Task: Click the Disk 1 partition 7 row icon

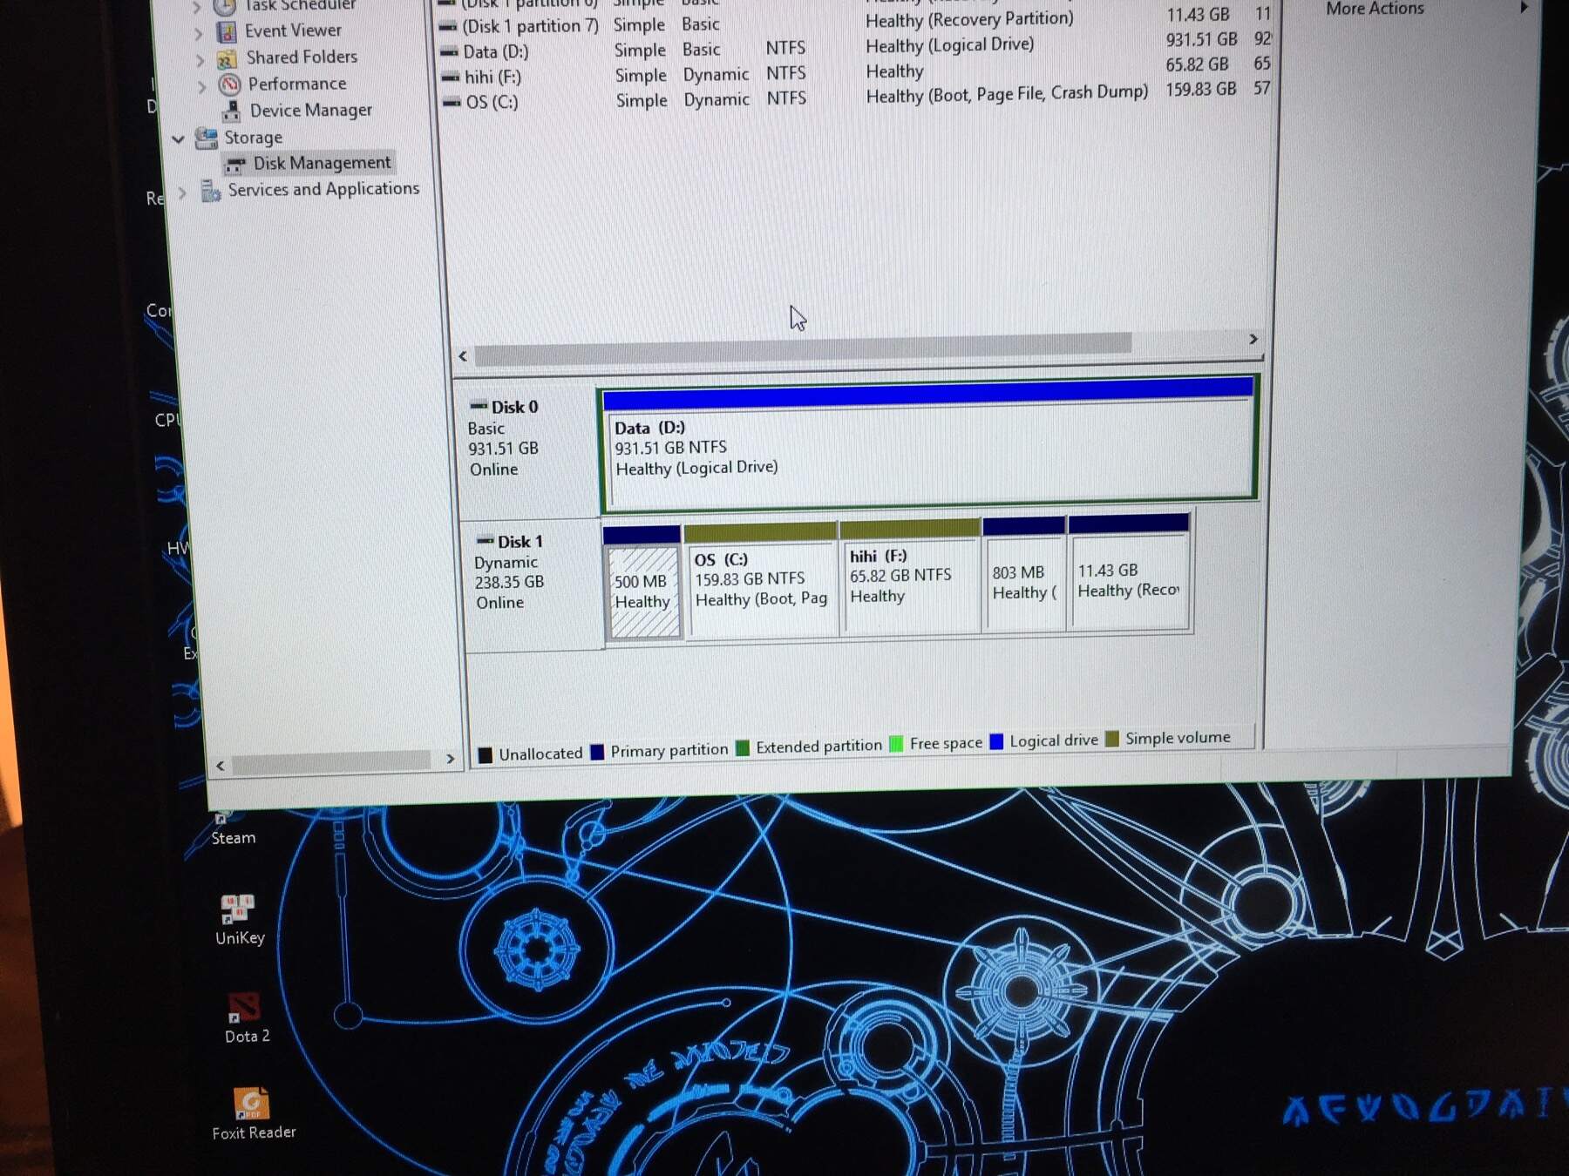Action: point(449,26)
